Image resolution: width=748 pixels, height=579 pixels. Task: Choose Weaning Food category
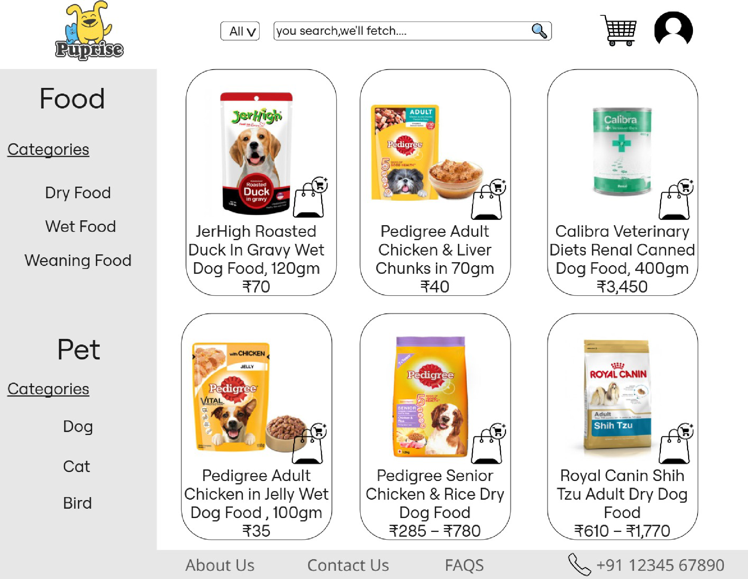78,261
